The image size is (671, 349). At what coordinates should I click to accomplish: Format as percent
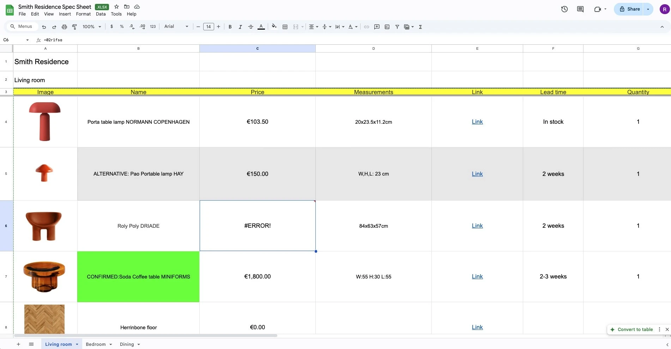[122, 27]
